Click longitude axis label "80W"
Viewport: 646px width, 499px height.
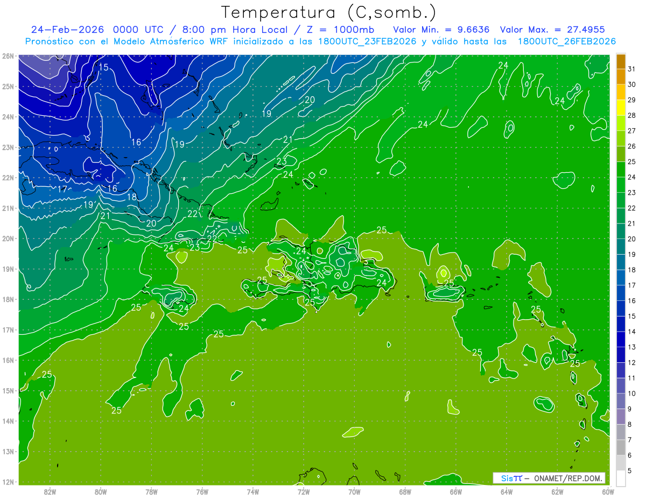pyautogui.click(x=101, y=492)
